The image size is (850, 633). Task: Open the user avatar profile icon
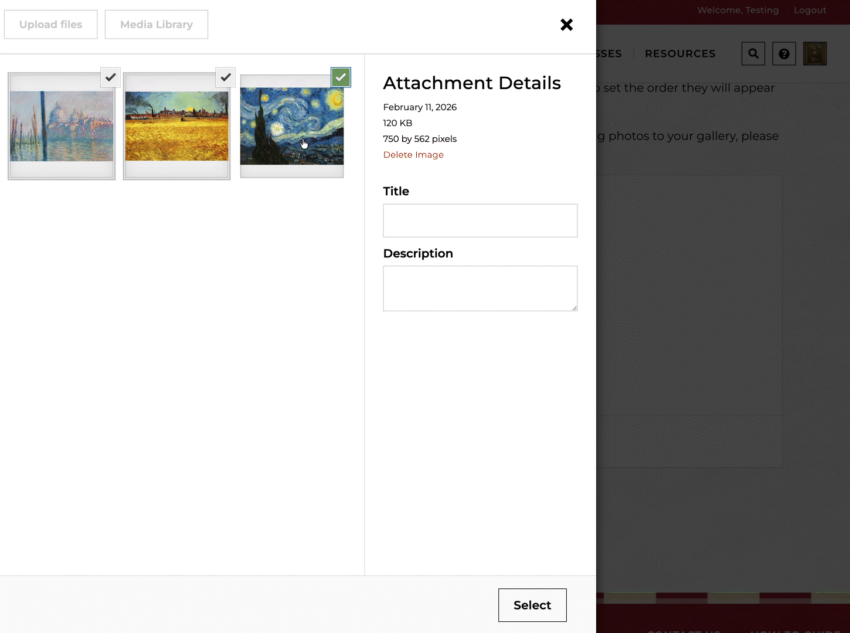click(815, 54)
